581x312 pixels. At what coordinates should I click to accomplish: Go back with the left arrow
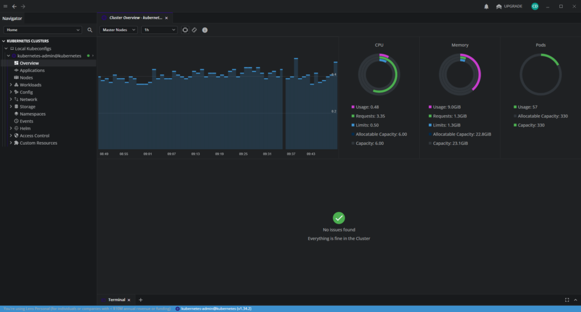tap(14, 6)
